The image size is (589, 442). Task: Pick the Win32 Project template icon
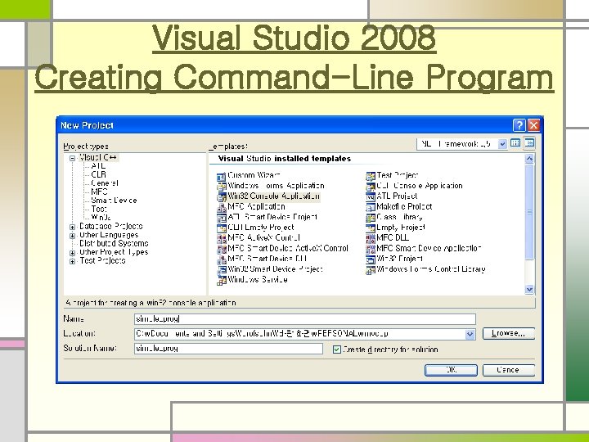pos(371,259)
